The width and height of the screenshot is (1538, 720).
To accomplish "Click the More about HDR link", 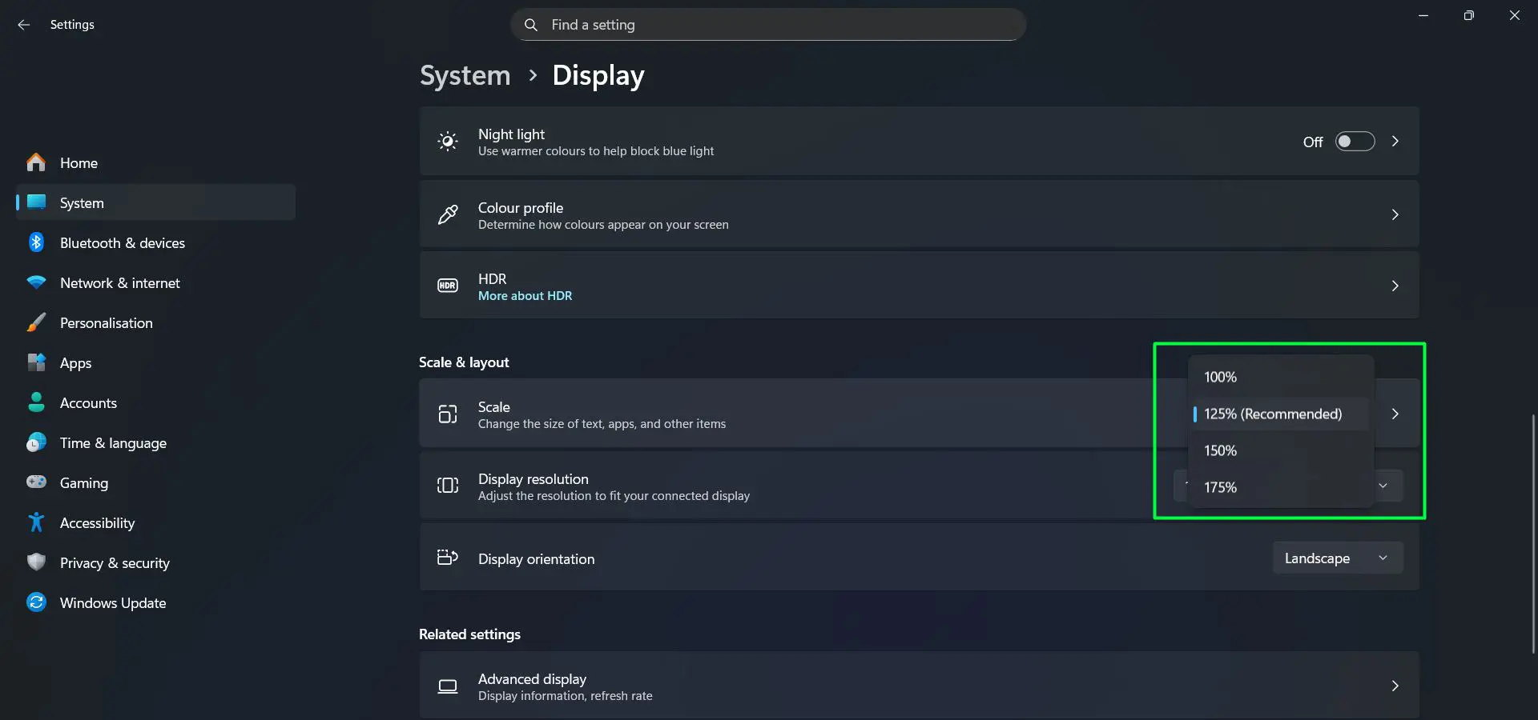I will tap(525, 295).
